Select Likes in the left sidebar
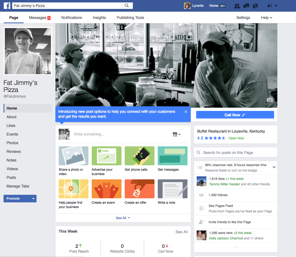296x257 pixels. tap(11, 126)
